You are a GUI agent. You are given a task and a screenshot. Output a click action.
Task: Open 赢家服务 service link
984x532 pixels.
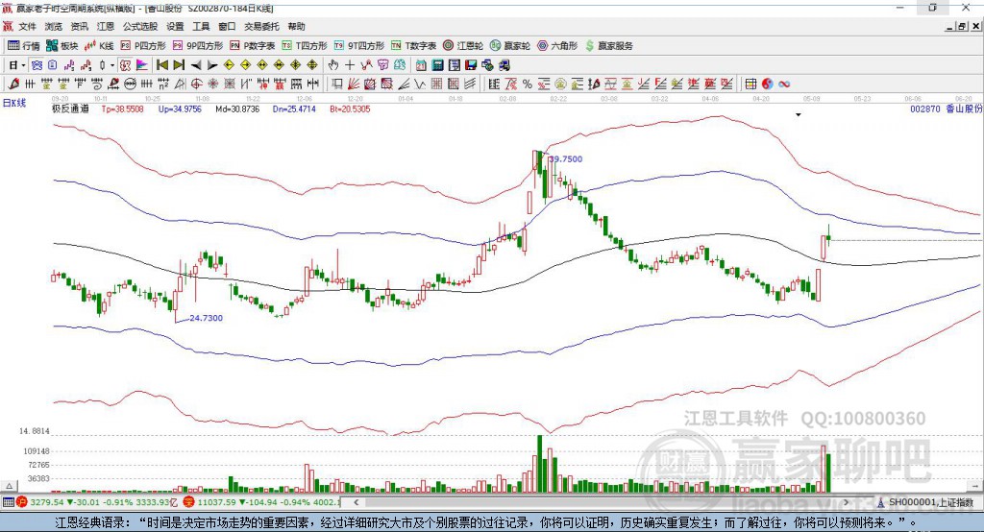click(x=609, y=46)
